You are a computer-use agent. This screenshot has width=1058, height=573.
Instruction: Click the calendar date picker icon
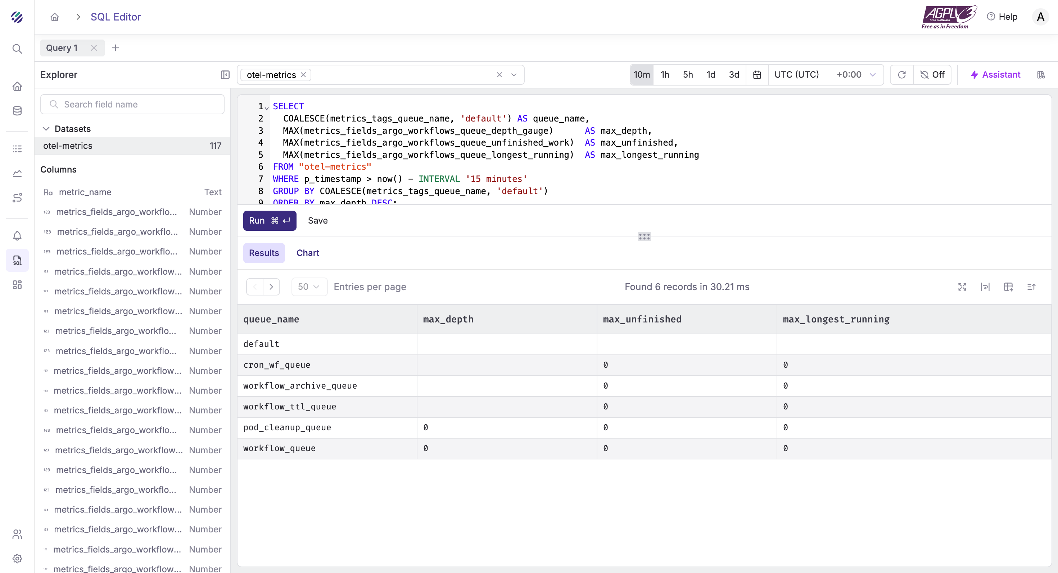[x=757, y=75]
